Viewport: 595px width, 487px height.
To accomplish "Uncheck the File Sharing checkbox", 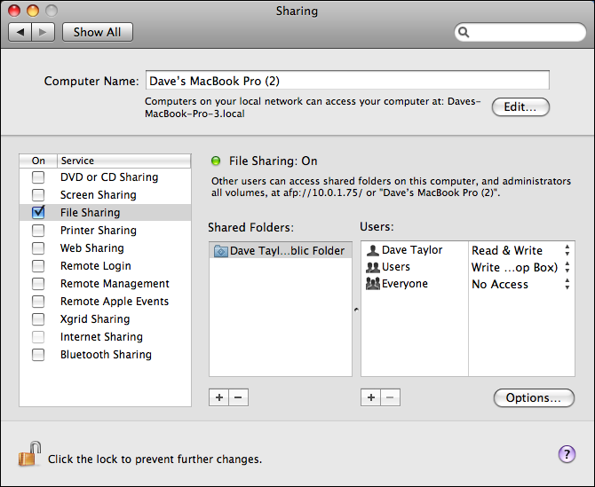I will [x=38, y=212].
